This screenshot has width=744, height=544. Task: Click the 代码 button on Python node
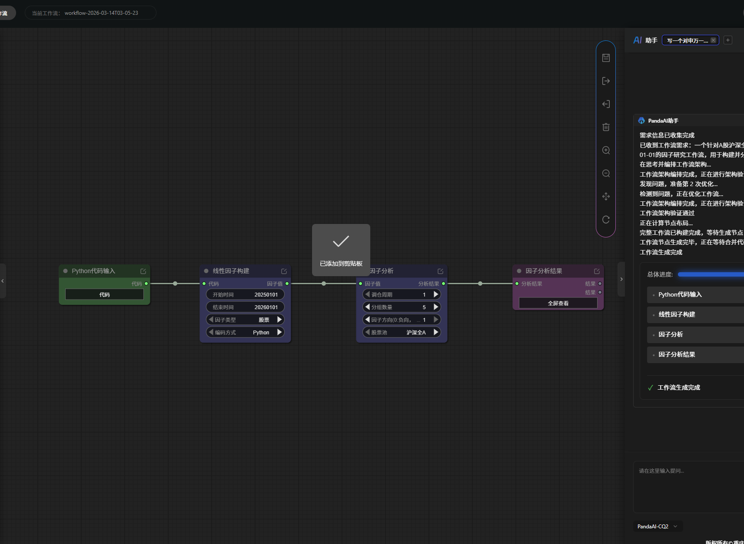[x=104, y=294]
